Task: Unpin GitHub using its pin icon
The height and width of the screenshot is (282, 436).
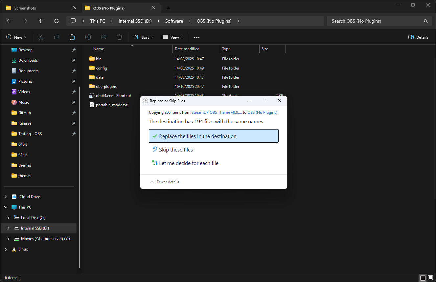Action: [74, 113]
